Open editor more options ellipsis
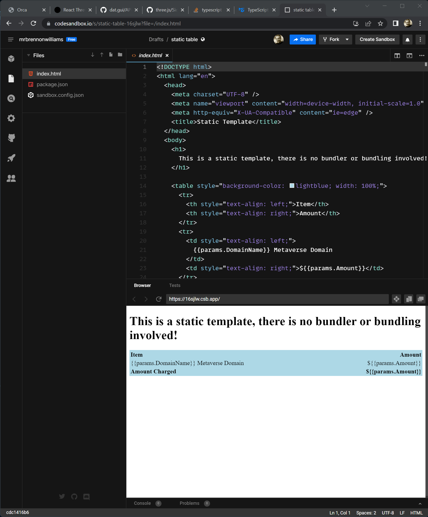Viewport: 428px width, 517px height. (x=422, y=55)
